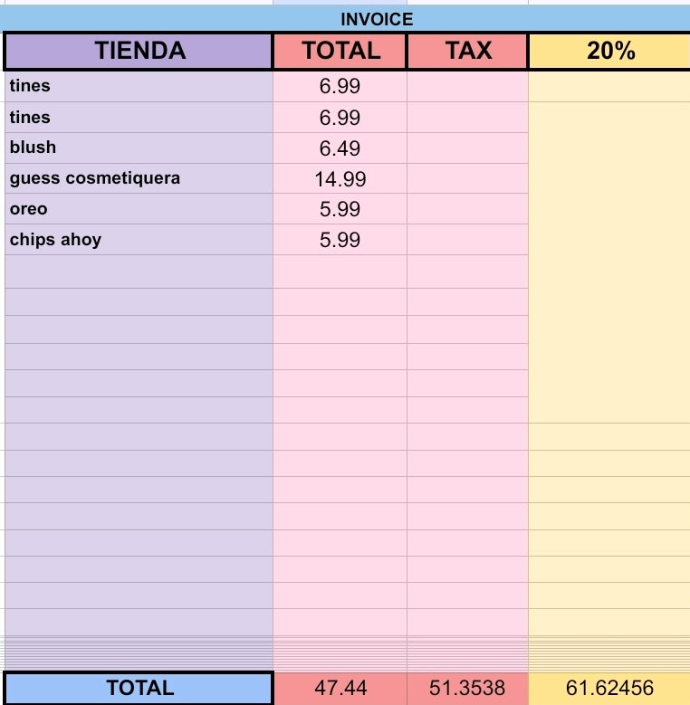Click the blush item cell

coord(139,148)
